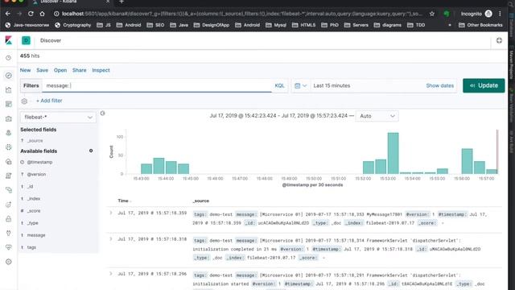Screen dimensions: 515x290
Task: Select the _score field
Action: [34, 211]
